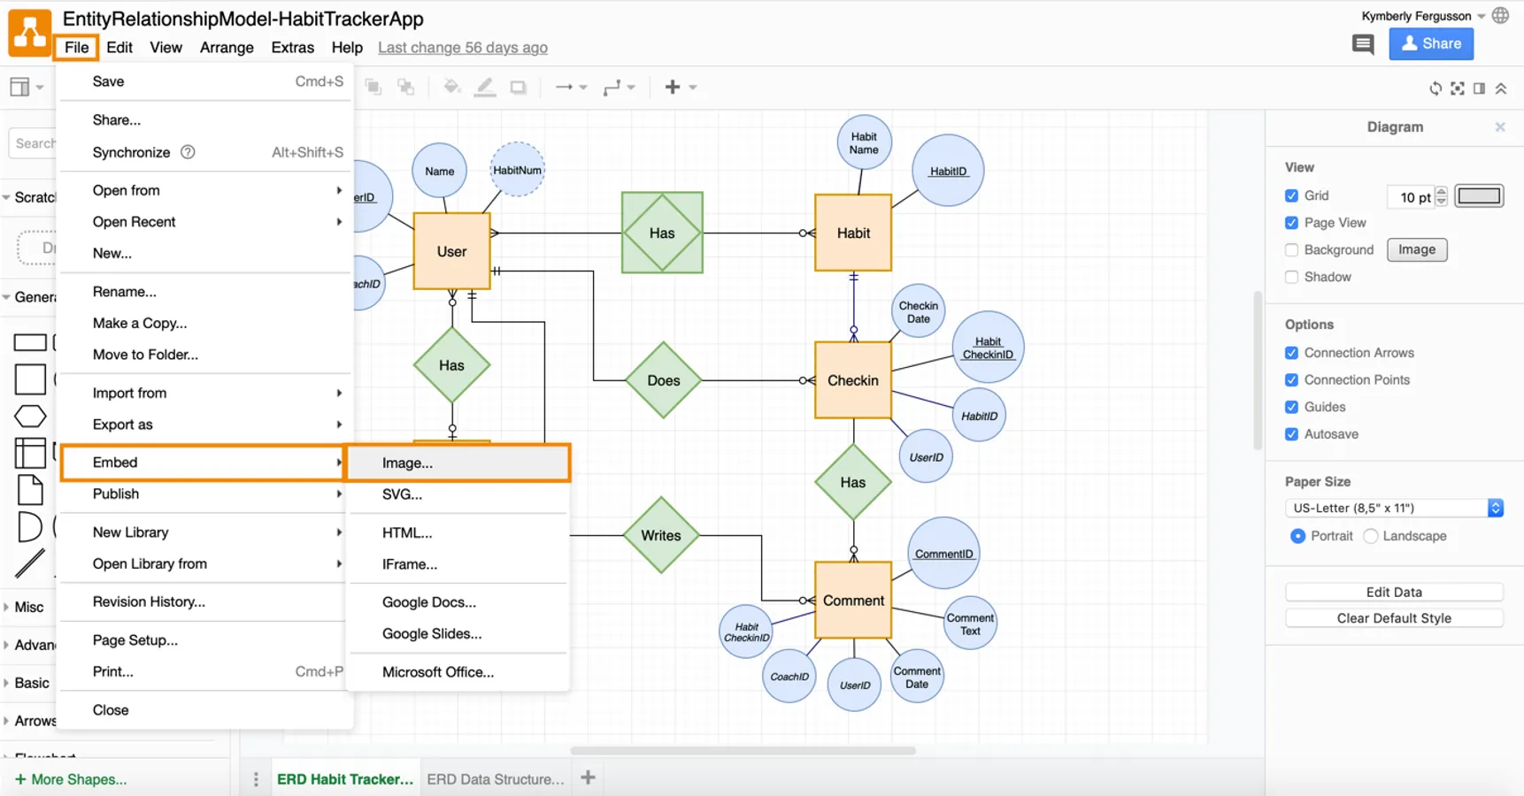The height and width of the screenshot is (796, 1524).
Task: Click the fullscreen icon in toolbar
Action: click(1458, 88)
